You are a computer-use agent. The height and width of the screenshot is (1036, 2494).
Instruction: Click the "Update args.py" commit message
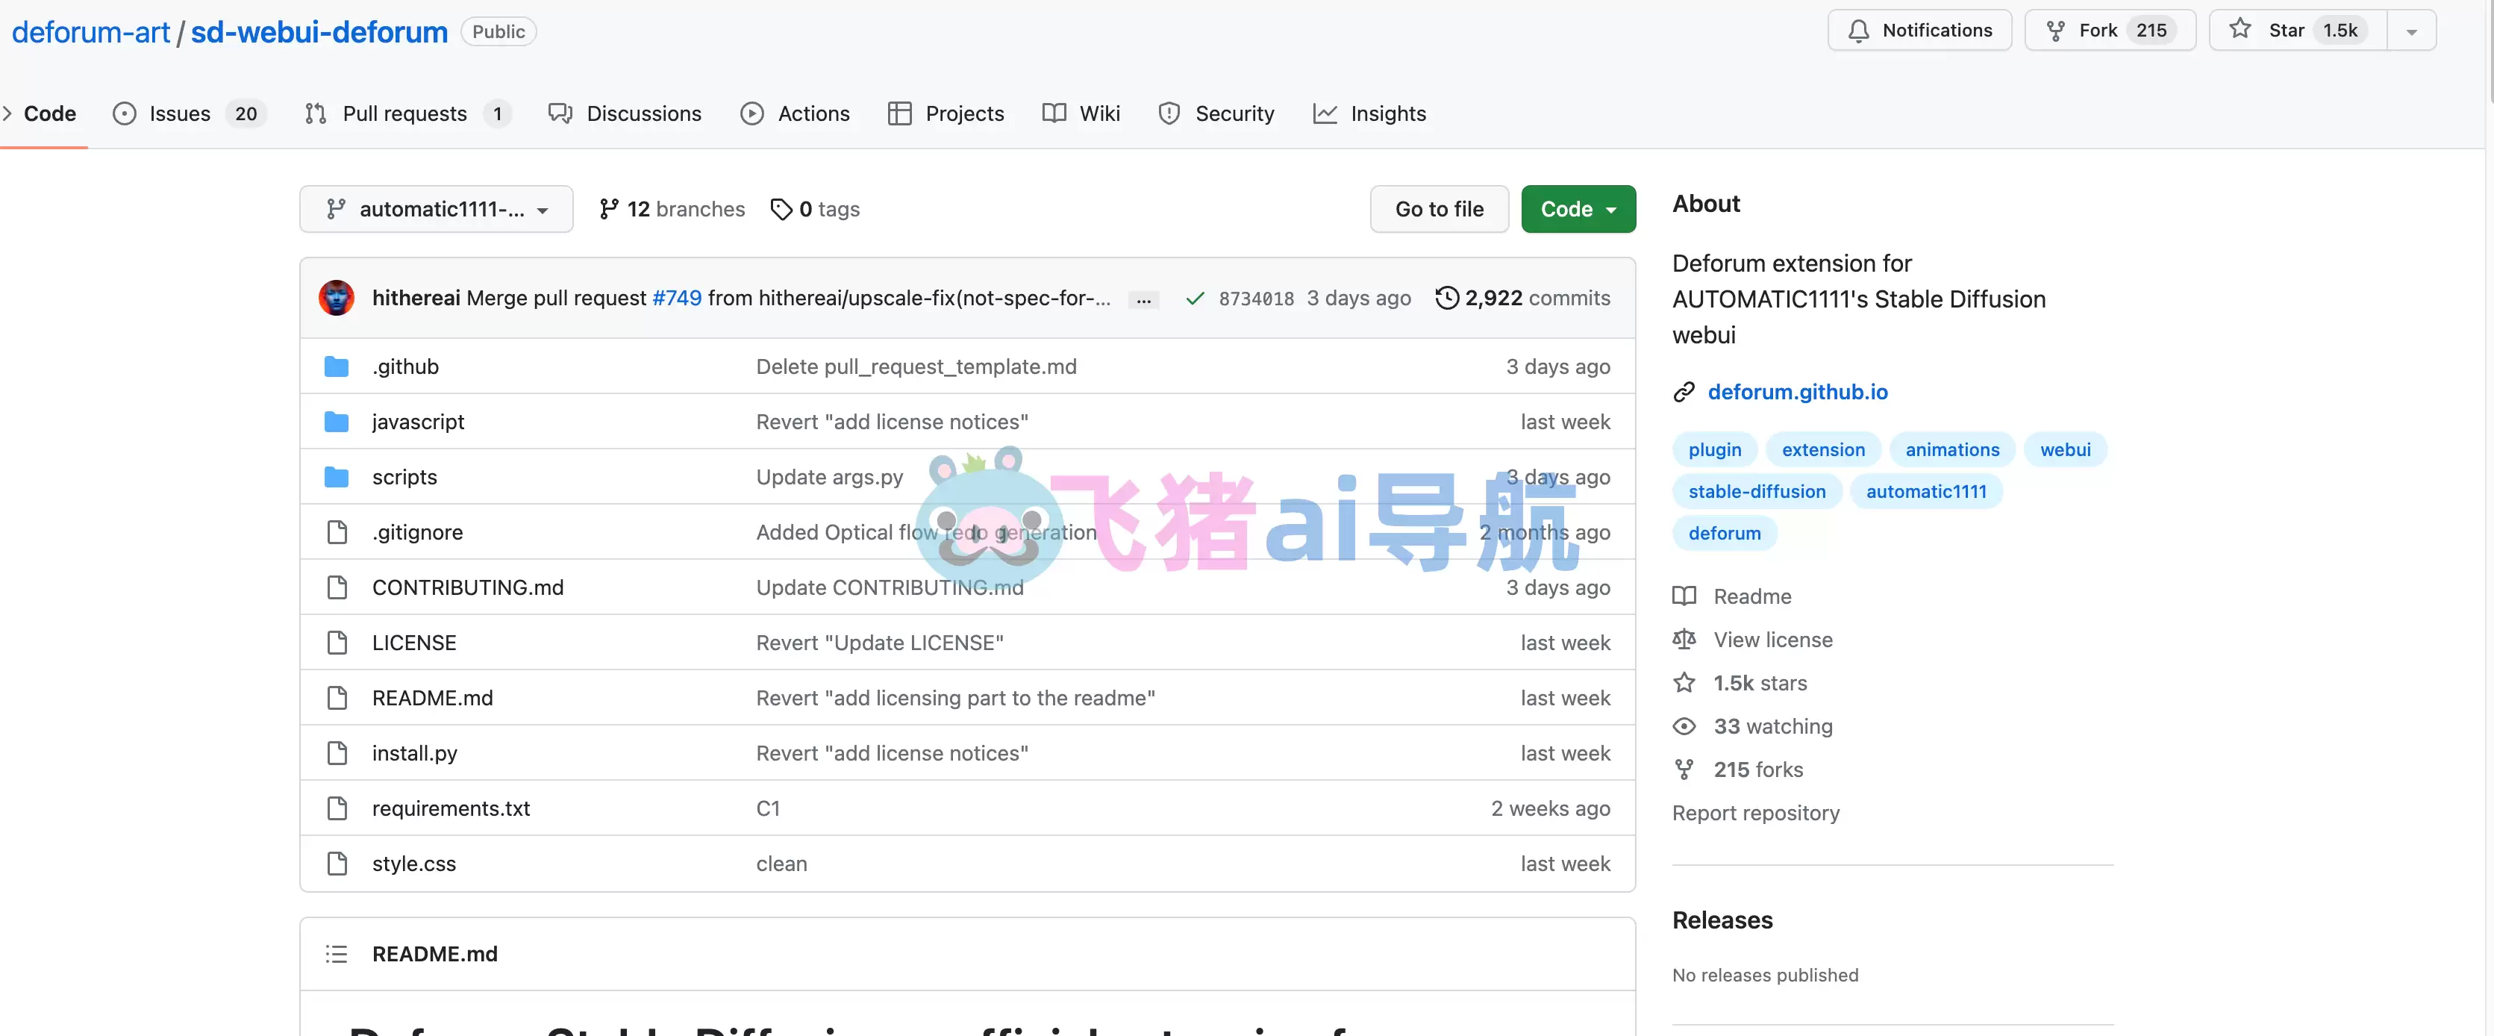830,478
